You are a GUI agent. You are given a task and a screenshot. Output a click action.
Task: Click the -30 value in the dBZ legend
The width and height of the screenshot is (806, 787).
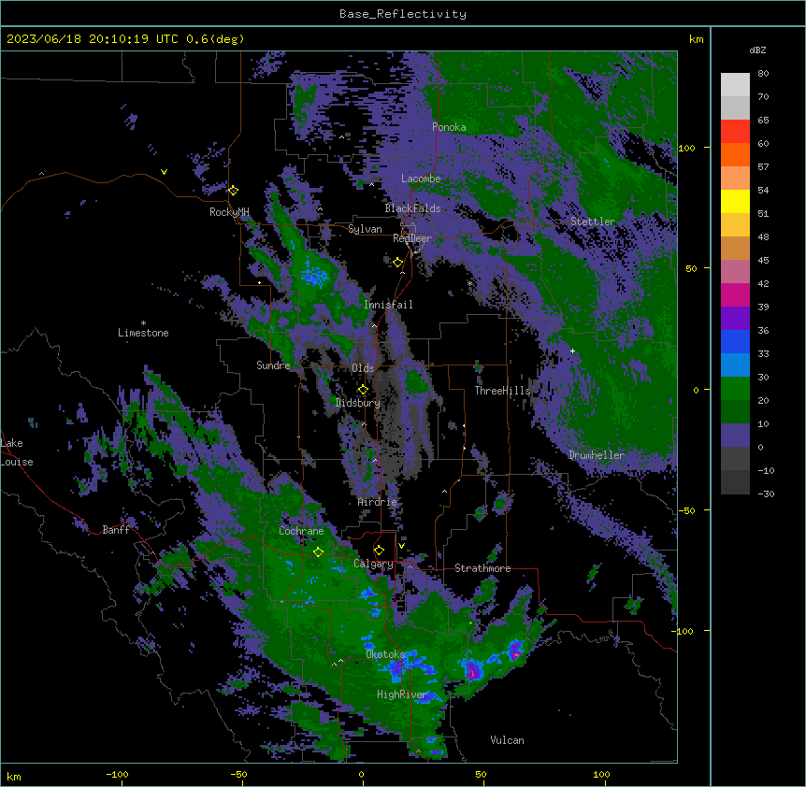point(766,494)
